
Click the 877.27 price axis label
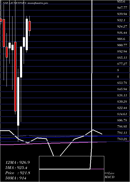click(122, 64)
